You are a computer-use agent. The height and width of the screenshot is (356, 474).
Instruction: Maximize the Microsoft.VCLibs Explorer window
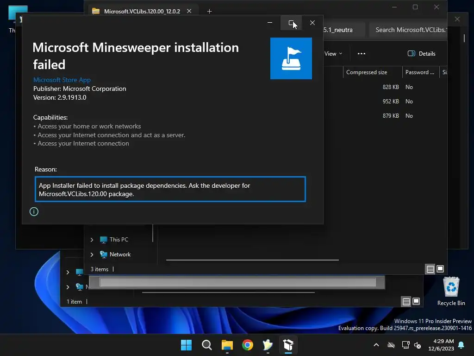click(x=415, y=7)
